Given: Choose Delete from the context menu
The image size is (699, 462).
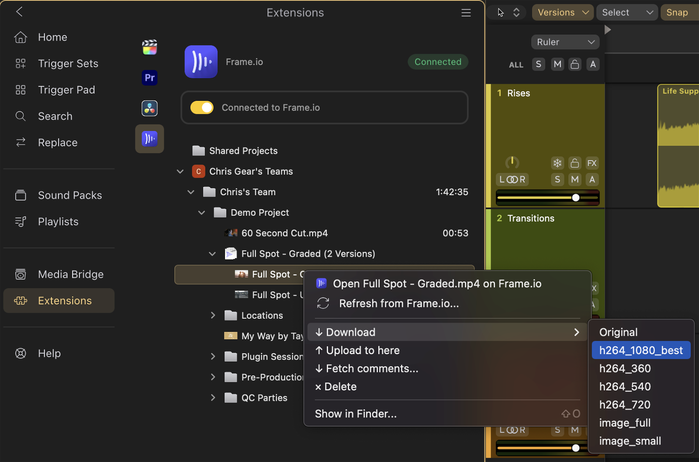Looking at the screenshot, I should [x=447, y=386].
